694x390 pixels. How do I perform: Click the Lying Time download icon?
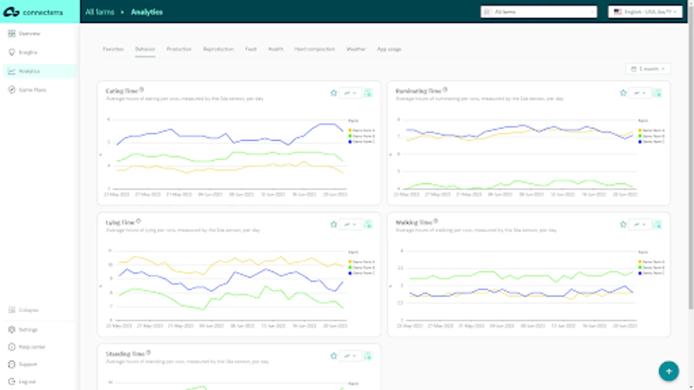[x=368, y=224]
